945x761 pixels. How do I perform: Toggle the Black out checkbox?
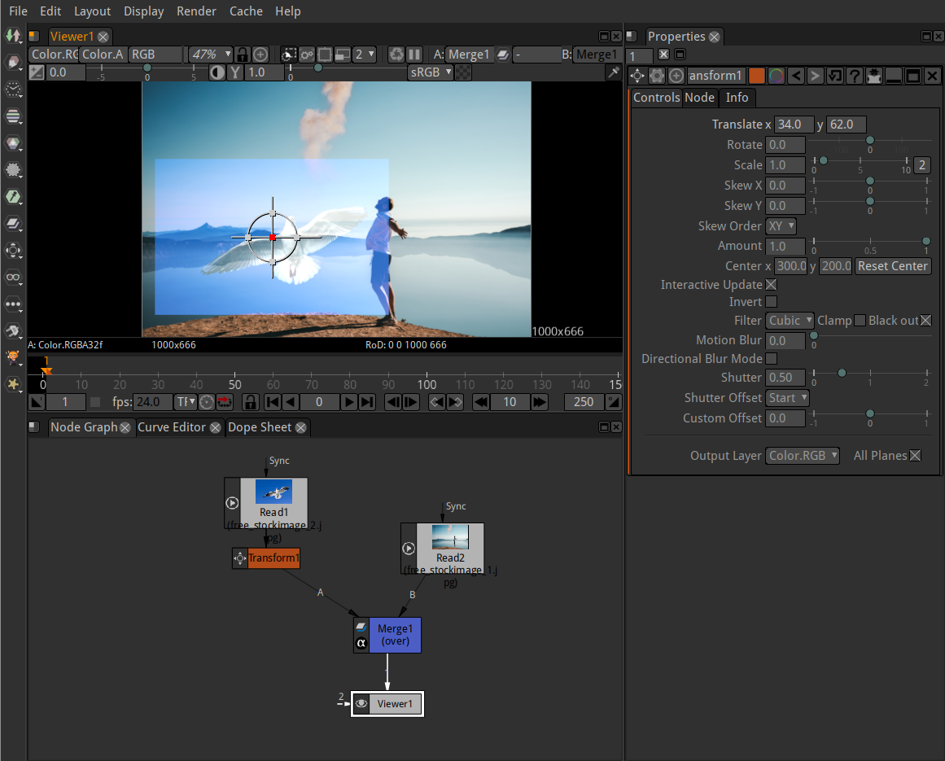925,321
